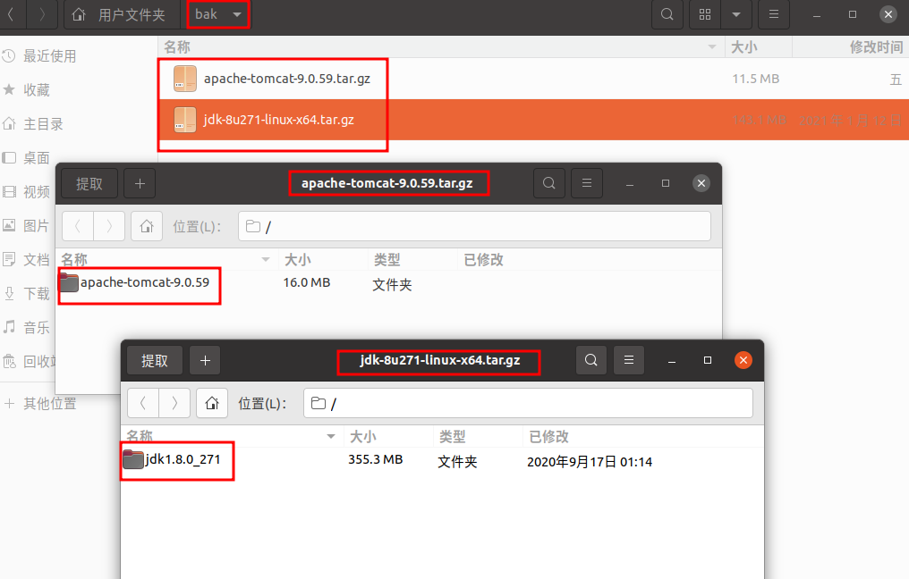This screenshot has width=909, height=579.
Task: Go to home location in apache-tomcat archive window
Action: tap(147, 226)
